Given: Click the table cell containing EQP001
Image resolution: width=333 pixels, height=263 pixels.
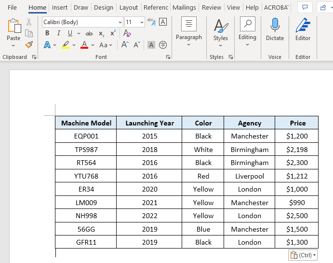Looking at the screenshot, I should 86,136.
